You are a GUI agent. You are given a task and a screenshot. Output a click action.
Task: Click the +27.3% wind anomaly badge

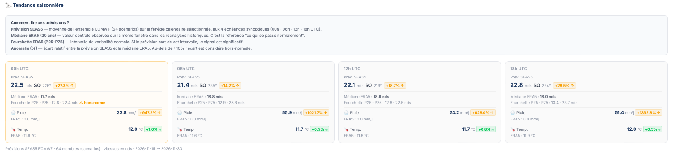pyautogui.click(x=64, y=85)
